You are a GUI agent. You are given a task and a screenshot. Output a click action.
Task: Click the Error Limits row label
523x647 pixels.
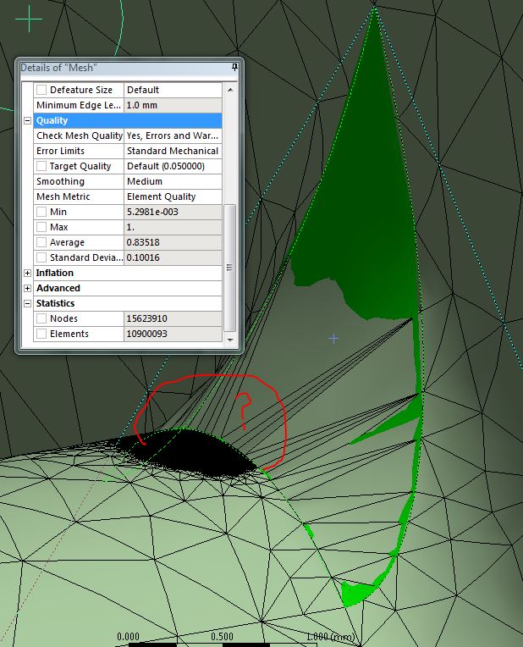[x=60, y=151]
